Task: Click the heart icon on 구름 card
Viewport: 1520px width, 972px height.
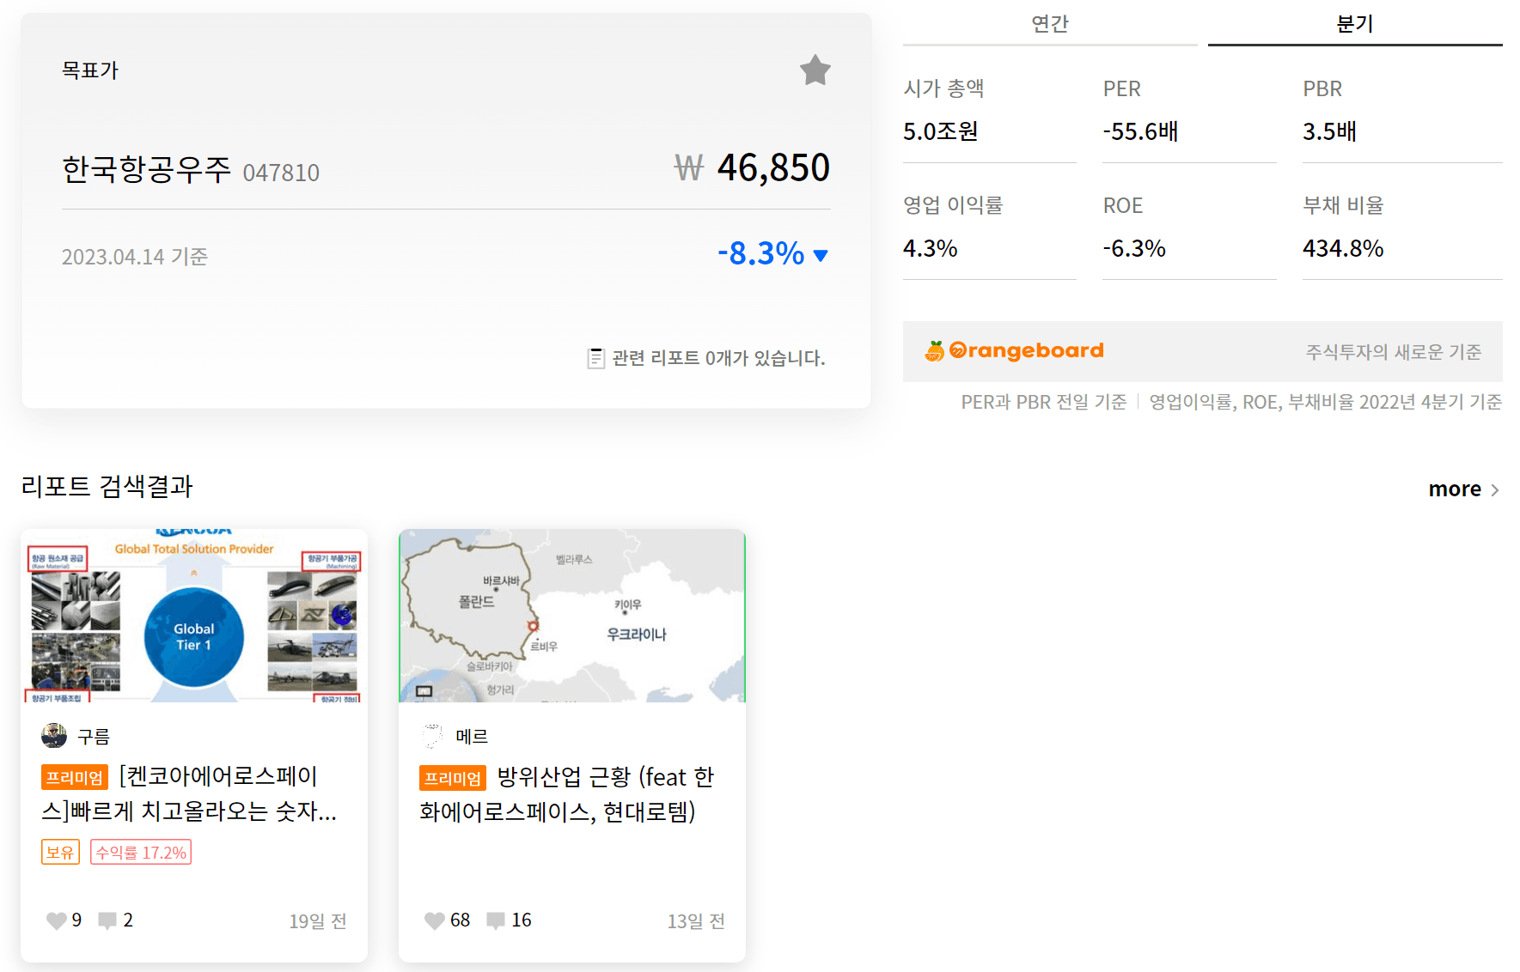Action: click(56, 920)
